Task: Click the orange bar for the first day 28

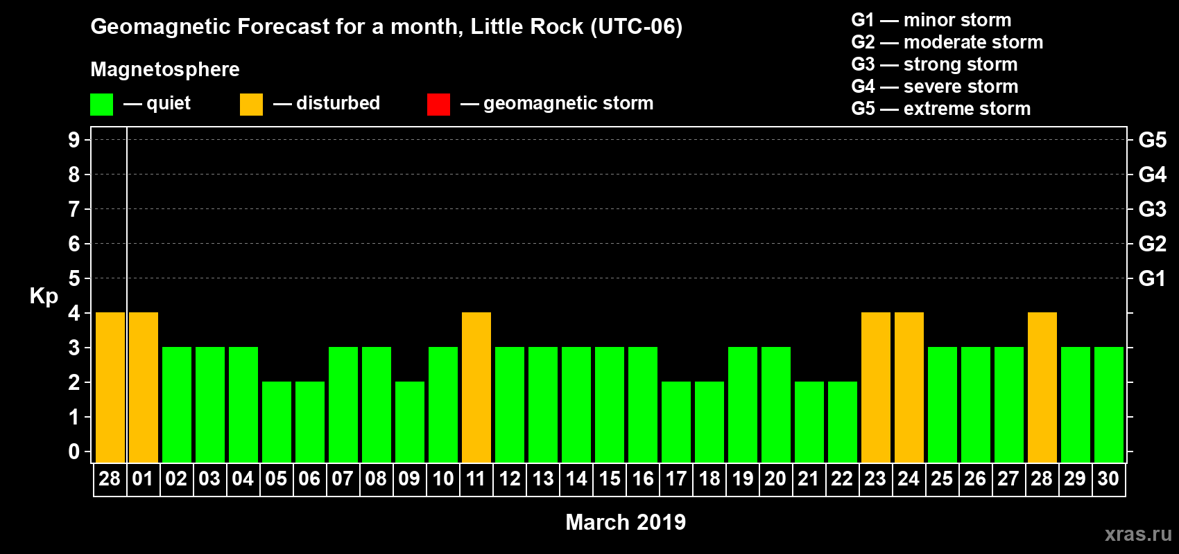Action: pyautogui.click(x=110, y=387)
